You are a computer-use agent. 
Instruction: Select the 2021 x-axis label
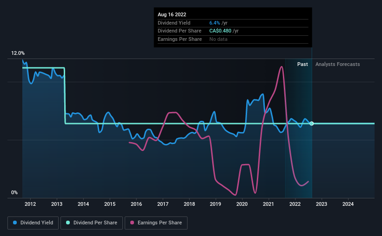tap(268, 204)
